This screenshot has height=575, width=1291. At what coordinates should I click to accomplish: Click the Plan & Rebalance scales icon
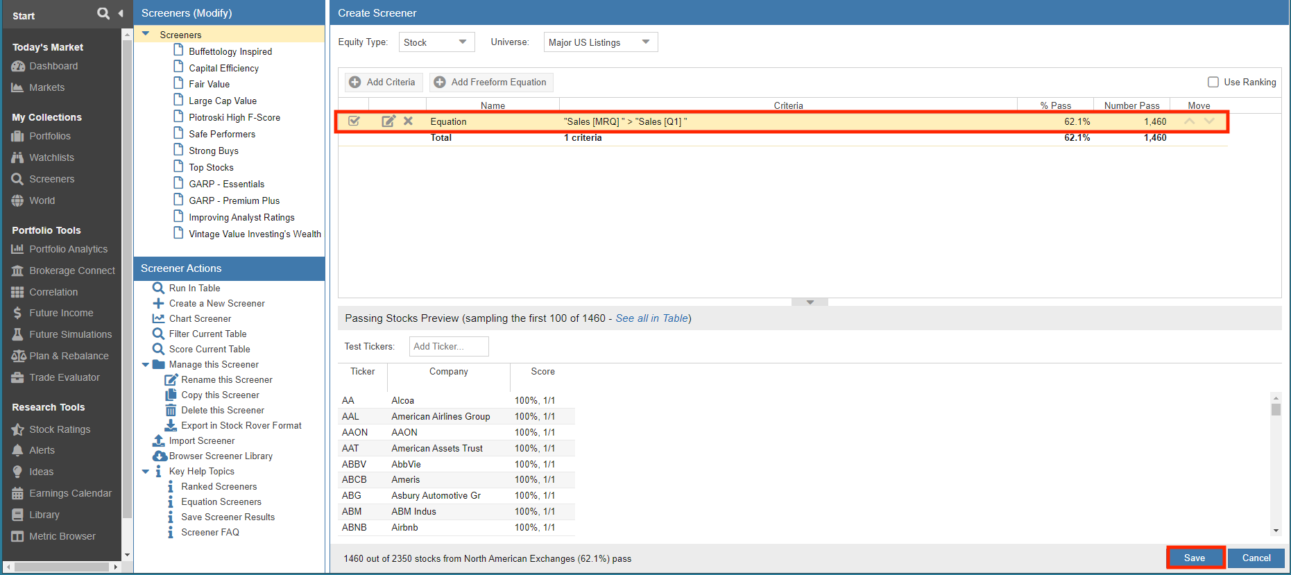pos(18,356)
